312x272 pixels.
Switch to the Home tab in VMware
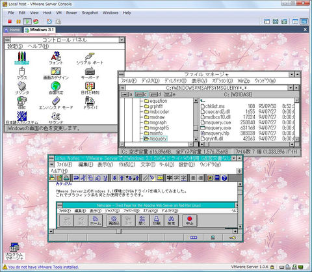click(x=12, y=30)
